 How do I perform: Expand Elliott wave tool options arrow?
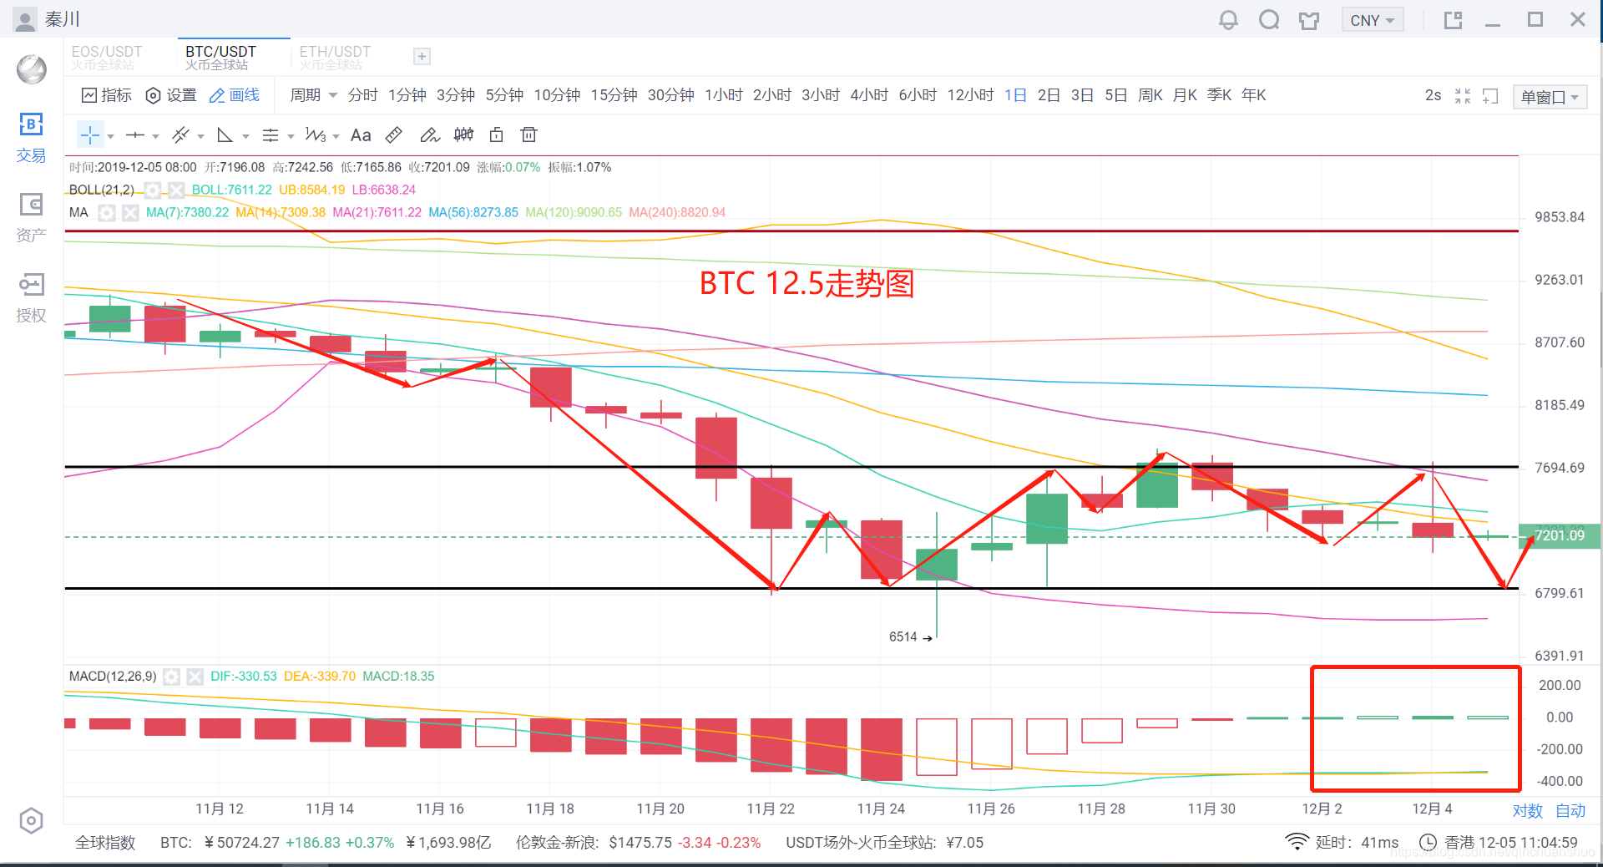pos(336,136)
